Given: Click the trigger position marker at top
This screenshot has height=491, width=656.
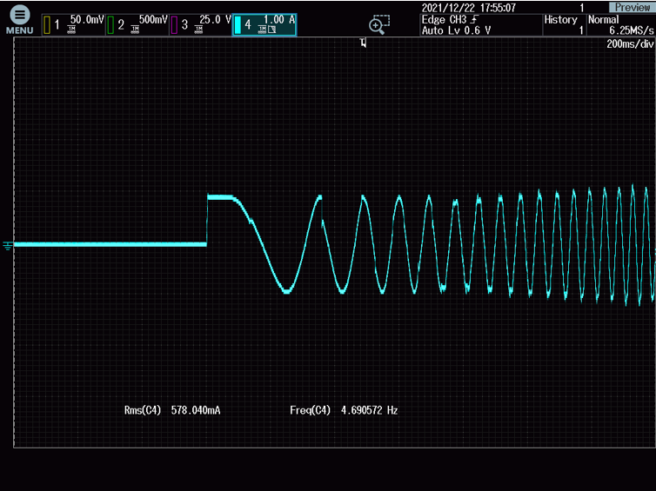Looking at the screenshot, I should coord(363,43).
